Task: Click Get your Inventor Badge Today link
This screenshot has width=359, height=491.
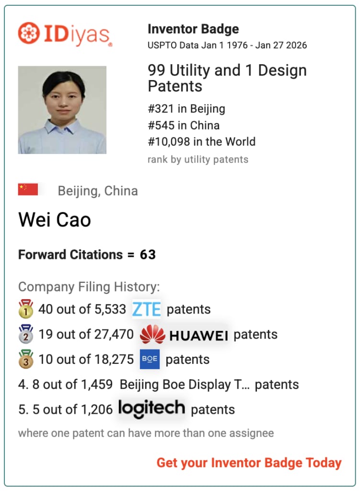Action: (x=249, y=463)
